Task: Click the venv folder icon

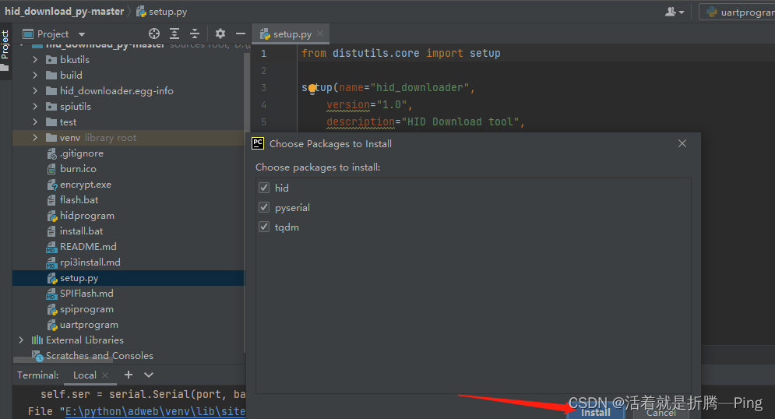Action: pyautogui.click(x=51, y=137)
